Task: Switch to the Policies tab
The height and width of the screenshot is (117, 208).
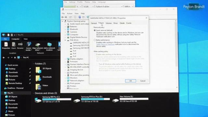Action: [101, 23]
